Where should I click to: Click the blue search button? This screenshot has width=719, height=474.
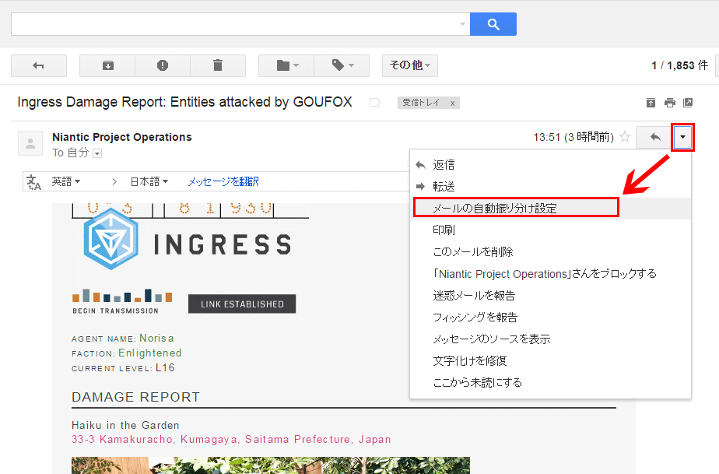(x=493, y=24)
